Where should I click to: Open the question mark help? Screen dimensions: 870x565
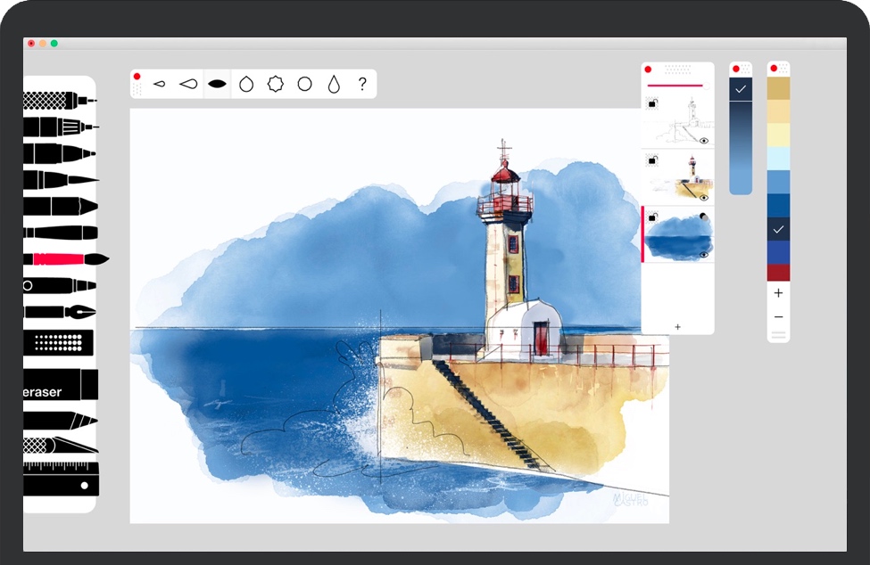(362, 84)
